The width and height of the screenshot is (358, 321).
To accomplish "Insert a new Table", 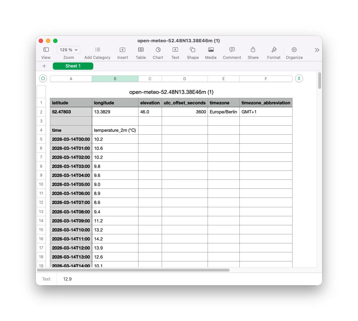I will point(141,51).
